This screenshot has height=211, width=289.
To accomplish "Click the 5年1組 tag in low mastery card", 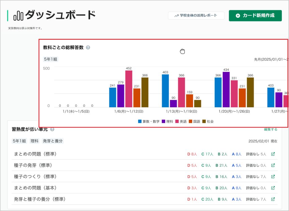I will (x=19, y=141).
